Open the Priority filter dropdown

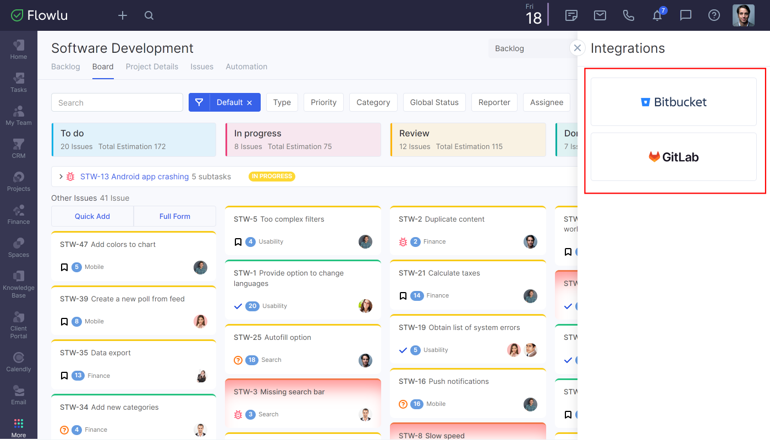pyautogui.click(x=323, y=102)
